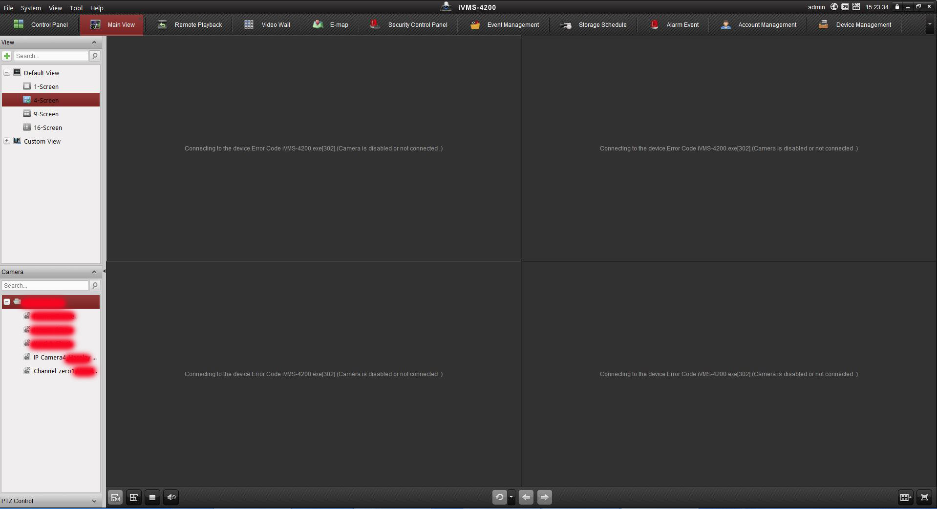Click the auto-switch cycle button
The height and width of the screenshot is (509, 937).
click(499, 497)
